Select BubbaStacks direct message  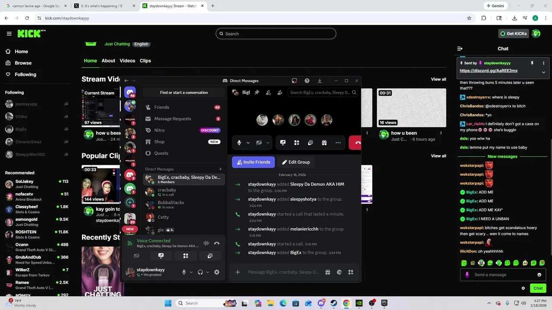coord(184,205)
